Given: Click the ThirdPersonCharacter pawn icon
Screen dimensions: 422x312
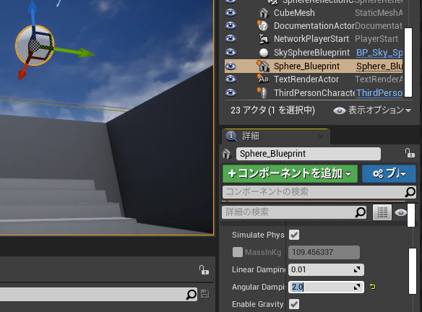Looking at the screenshot, I should coord(263,92).
